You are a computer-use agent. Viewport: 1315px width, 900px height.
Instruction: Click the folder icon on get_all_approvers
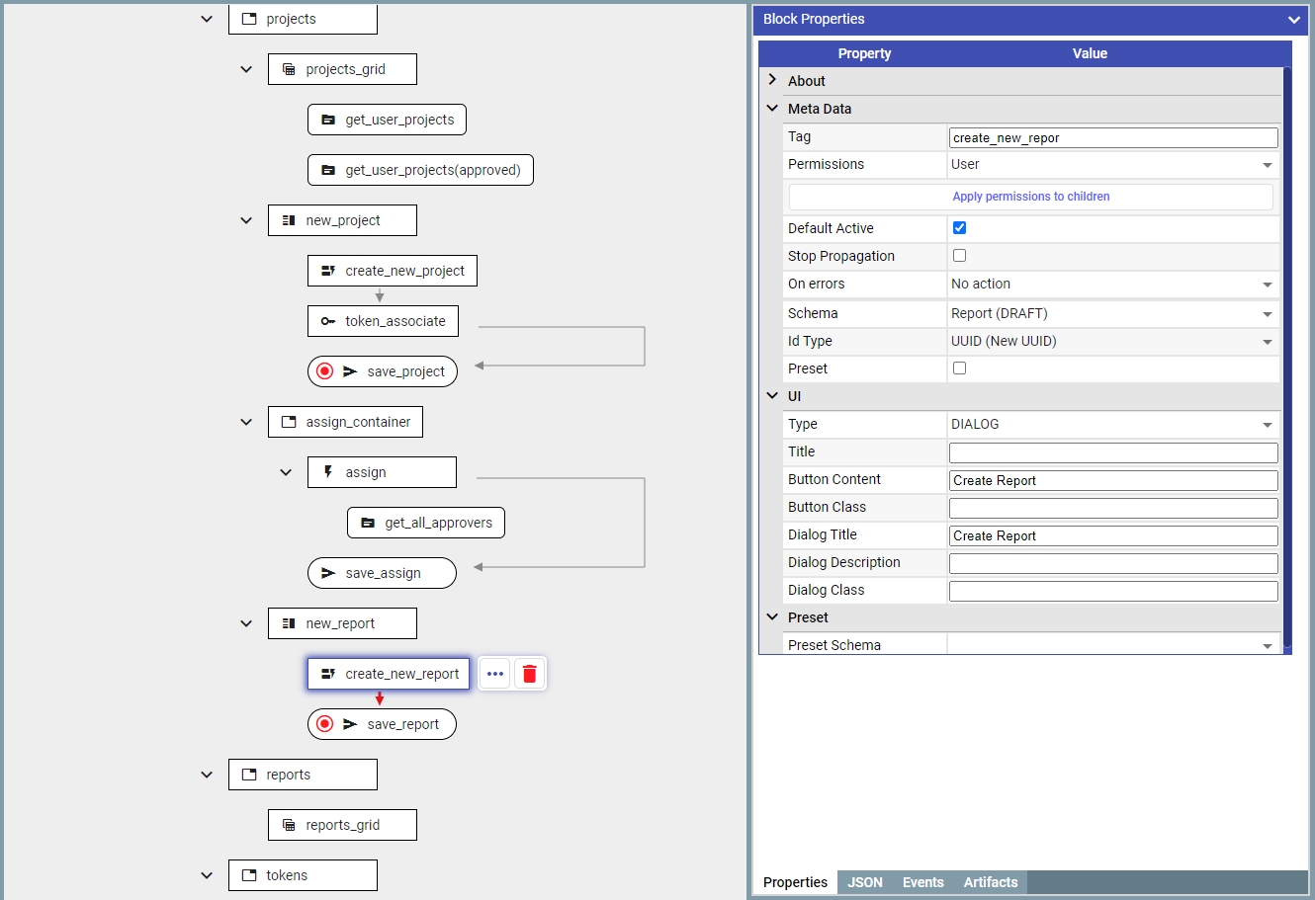[368, 523]
